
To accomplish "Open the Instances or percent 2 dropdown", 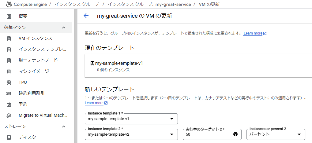I will 276,134.
